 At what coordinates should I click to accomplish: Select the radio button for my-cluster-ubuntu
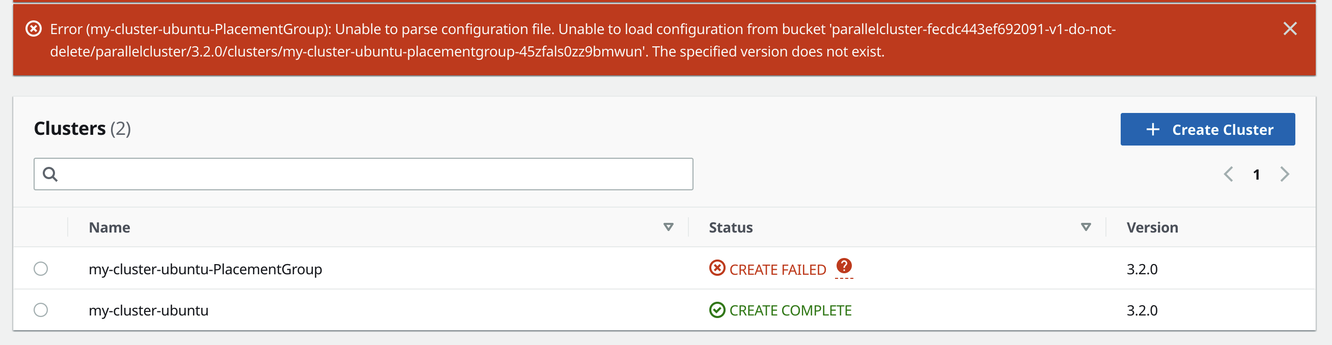tap(41, 310)
